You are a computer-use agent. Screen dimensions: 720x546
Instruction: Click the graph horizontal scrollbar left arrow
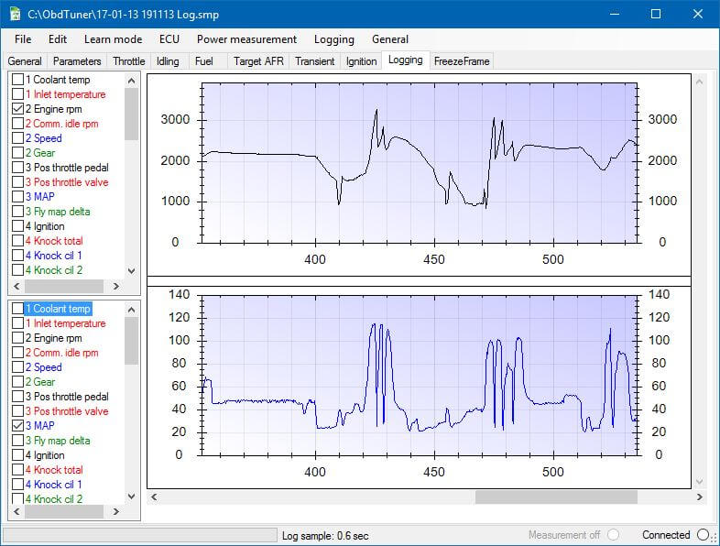[x=153, y=497]
